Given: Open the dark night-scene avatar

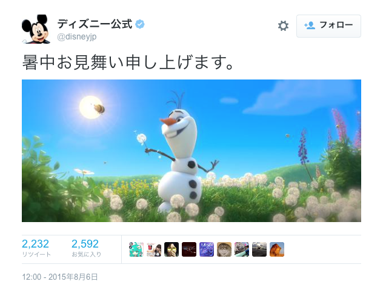Looking at the screenshot, I should tap(189, 249).
